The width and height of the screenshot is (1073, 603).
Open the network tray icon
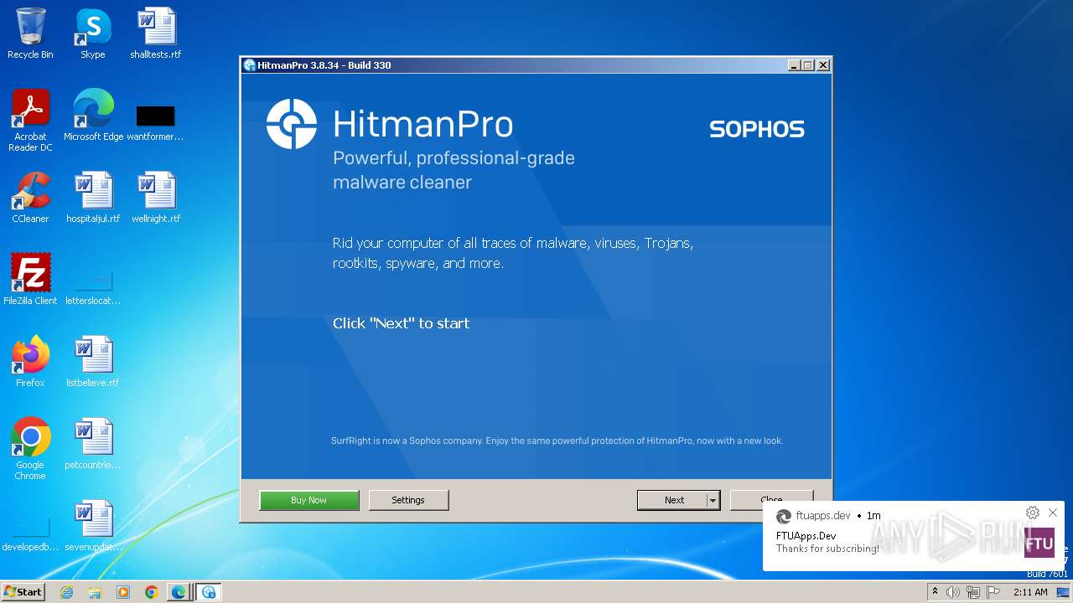coord(972,592)
